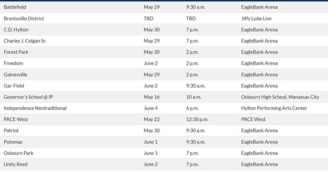Select Unity Reed row label

click(16, 164)
